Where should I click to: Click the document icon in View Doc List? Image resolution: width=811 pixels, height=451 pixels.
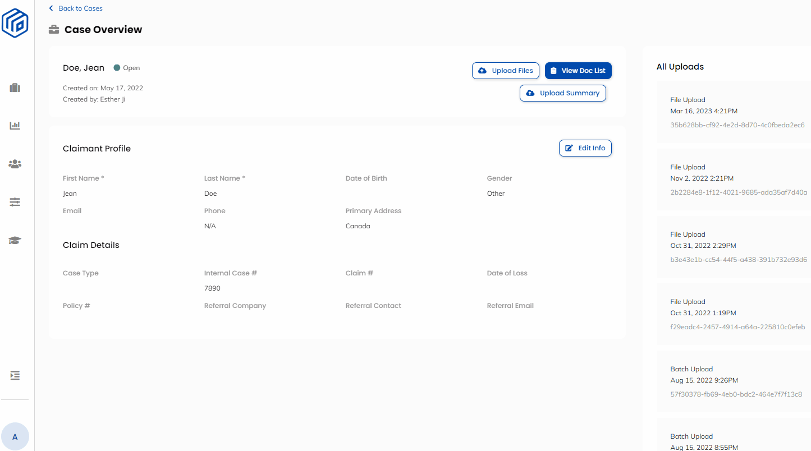coord(555,70)
